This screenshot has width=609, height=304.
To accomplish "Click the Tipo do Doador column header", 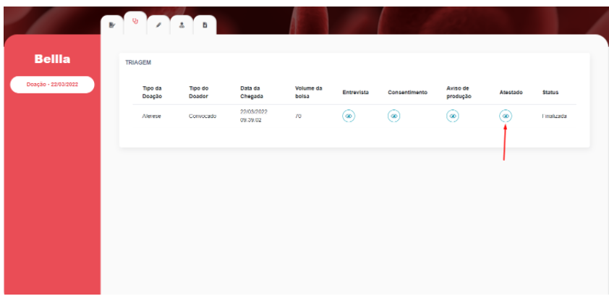I will tap(198, 92).
